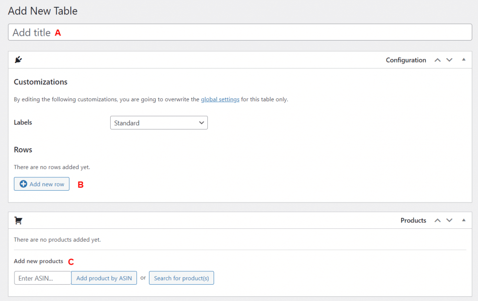Click the shopping cart icon in Products panel
The height and width of the screenshot is (301, 478).
18,220
